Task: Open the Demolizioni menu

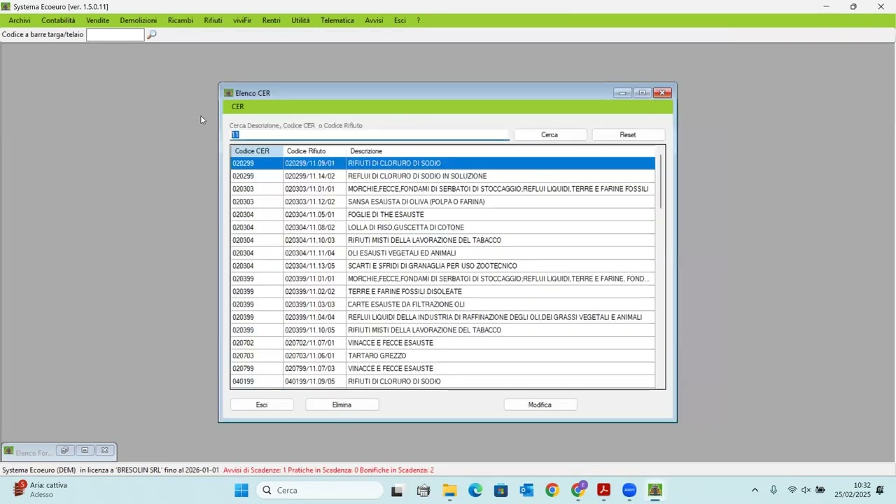Action: click(x=139, y=20)
